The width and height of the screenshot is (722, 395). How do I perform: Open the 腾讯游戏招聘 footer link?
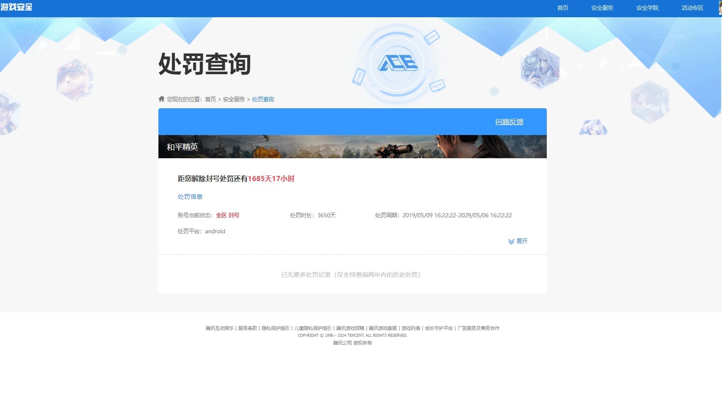click(350, 328)
